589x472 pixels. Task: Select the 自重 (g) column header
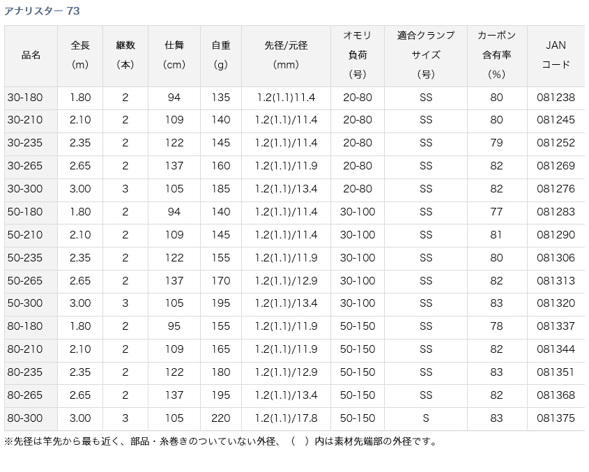221,55
